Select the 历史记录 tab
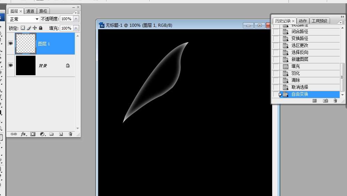Screen dimensions: 347x196 click(283, 21)
